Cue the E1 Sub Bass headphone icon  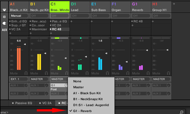point(107,73)
